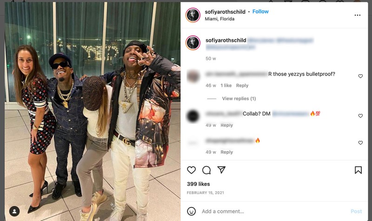
Task: Like the 'R those yezzys bulletproof?' comment
Action: click(360, 76)
